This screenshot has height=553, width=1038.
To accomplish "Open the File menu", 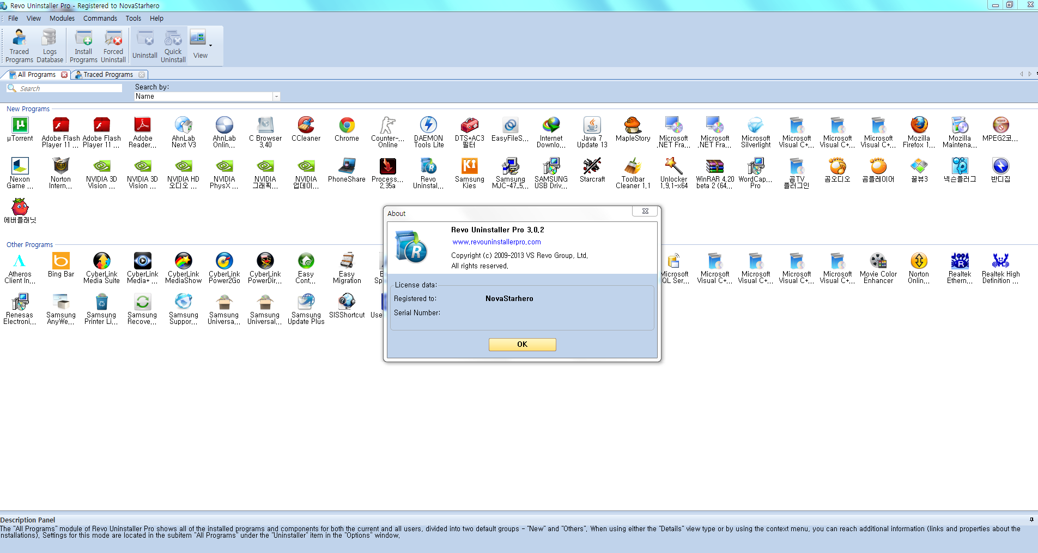I will [x=13, y=18].
